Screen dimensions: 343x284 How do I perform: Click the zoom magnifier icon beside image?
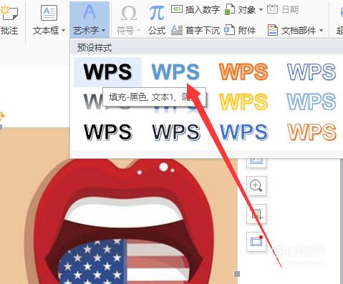click(x=256, y=186)
